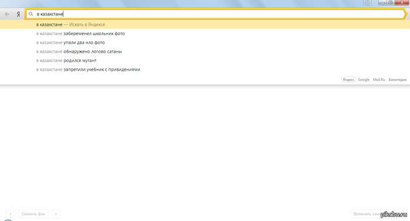The height and width of the screenshot is (221, 410).
Task: Switch search engine to Википедия
Action: [398, 80]
